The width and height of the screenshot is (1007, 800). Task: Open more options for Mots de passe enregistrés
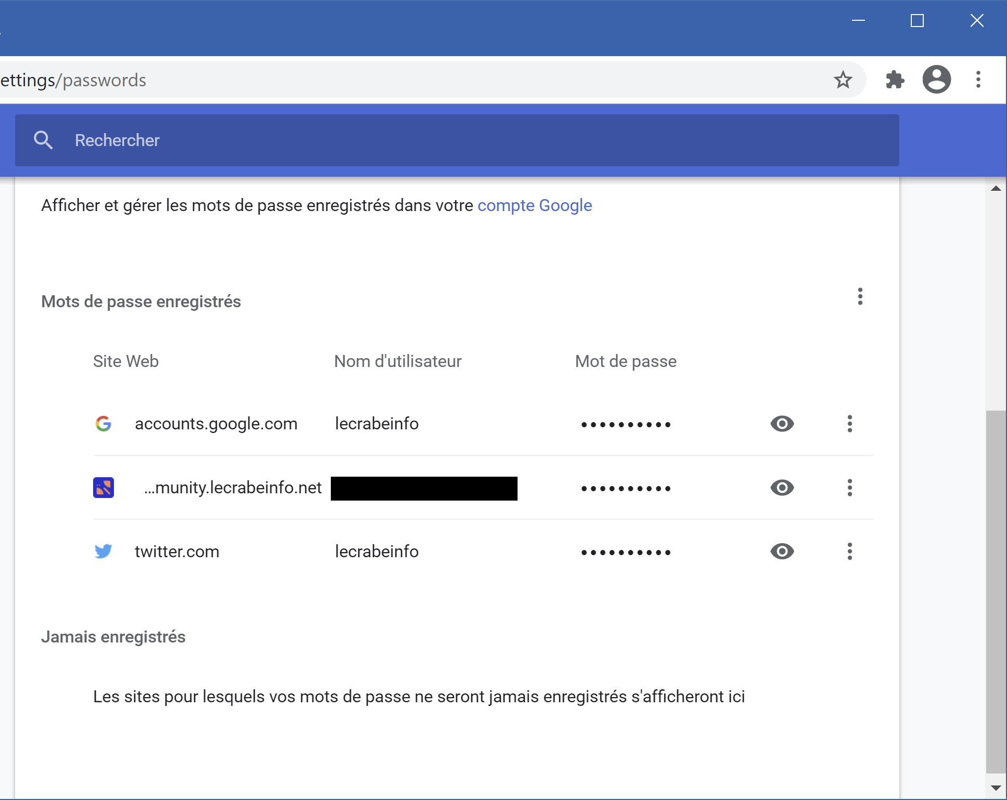click(860, 296)
